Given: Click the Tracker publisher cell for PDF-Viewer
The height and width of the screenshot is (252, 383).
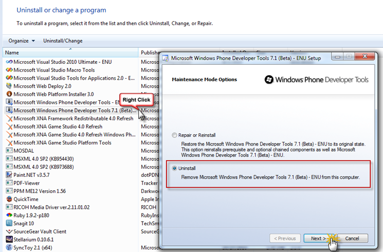Looking at the screenshot, I should (149, 183).
